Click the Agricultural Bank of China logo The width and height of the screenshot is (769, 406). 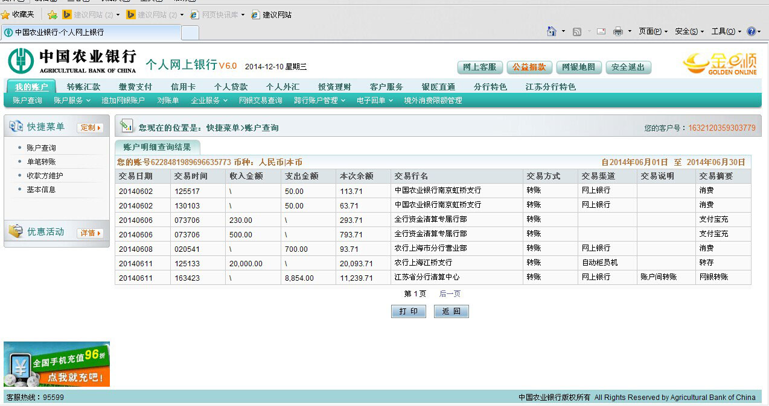pos(72,61)
